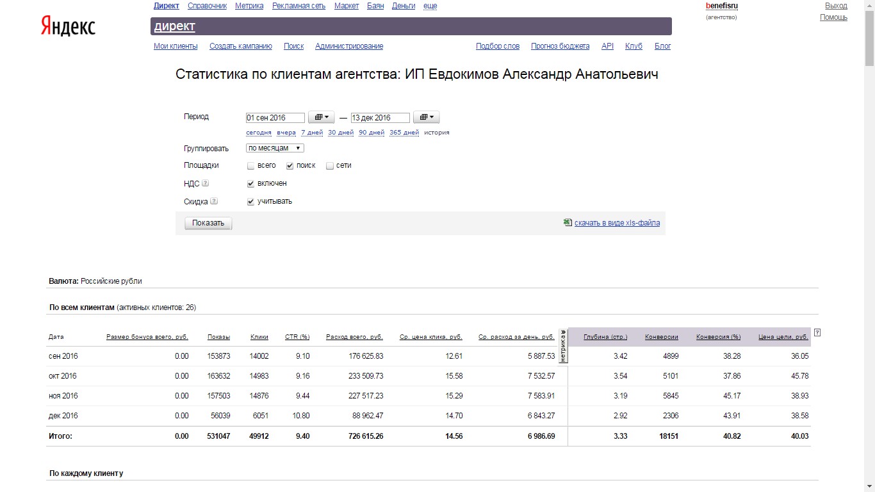The width and height of the screenshot is (875, 492).
Task: Open Рекламная сеть service
Action: pyautogui.click(x=298, y=6)
